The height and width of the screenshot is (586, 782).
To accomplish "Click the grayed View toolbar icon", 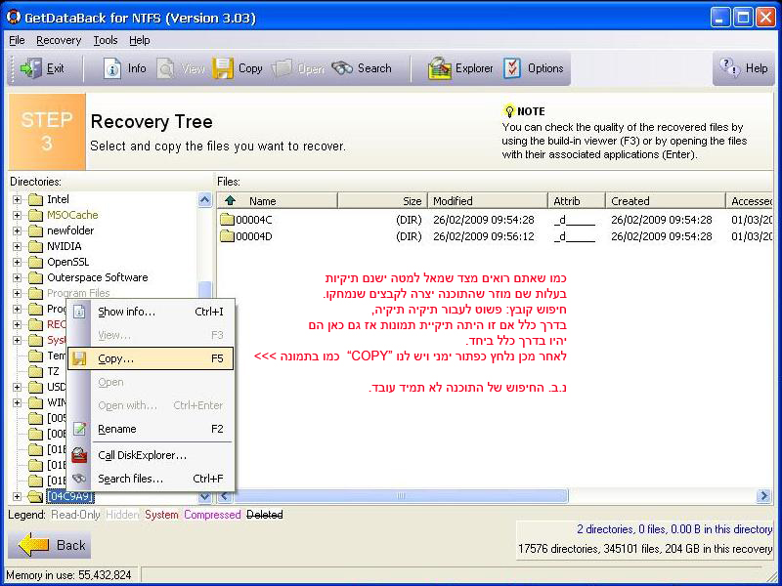I will (165, 68).
